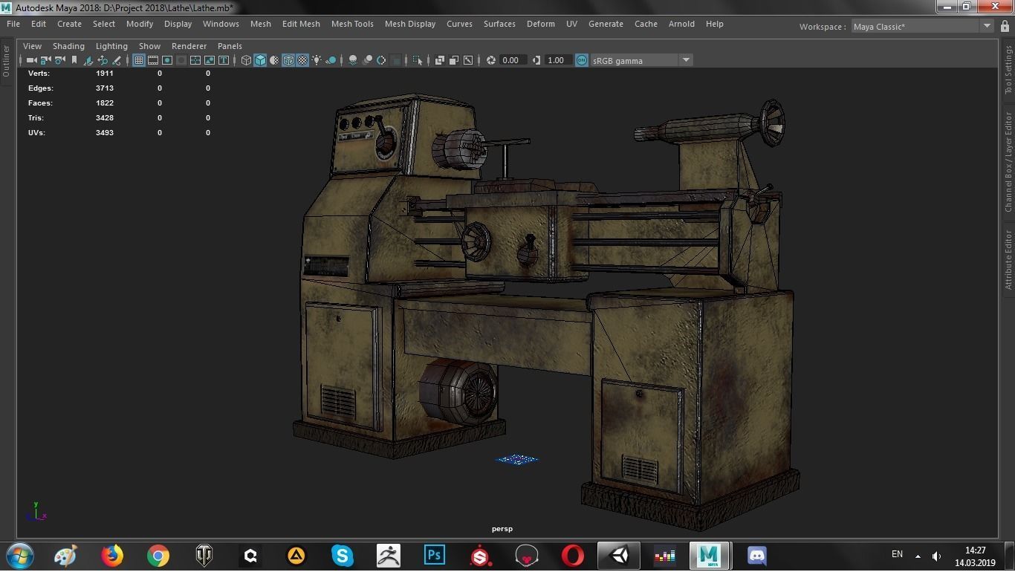Toggle the viewport Grid display

139,60
